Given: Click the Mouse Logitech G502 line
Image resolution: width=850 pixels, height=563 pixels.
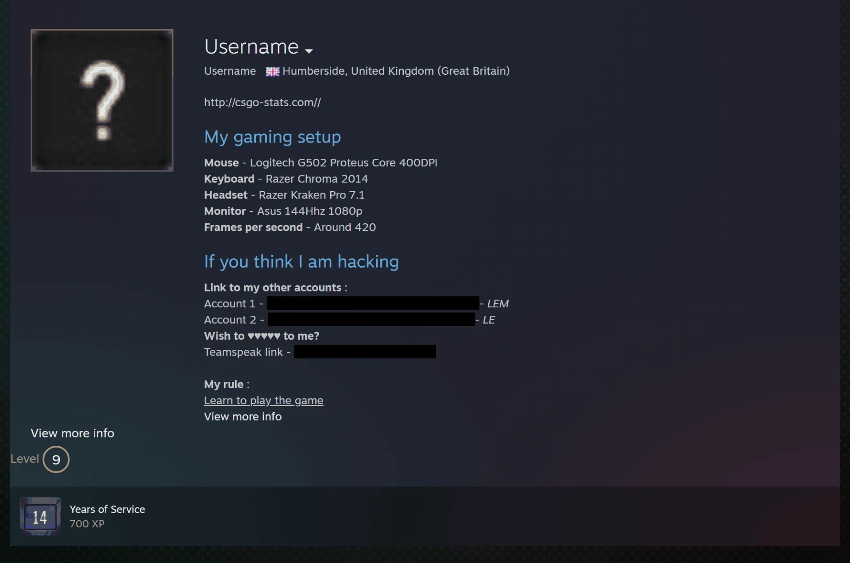Looking at the screenshot, I should [321, 163].
